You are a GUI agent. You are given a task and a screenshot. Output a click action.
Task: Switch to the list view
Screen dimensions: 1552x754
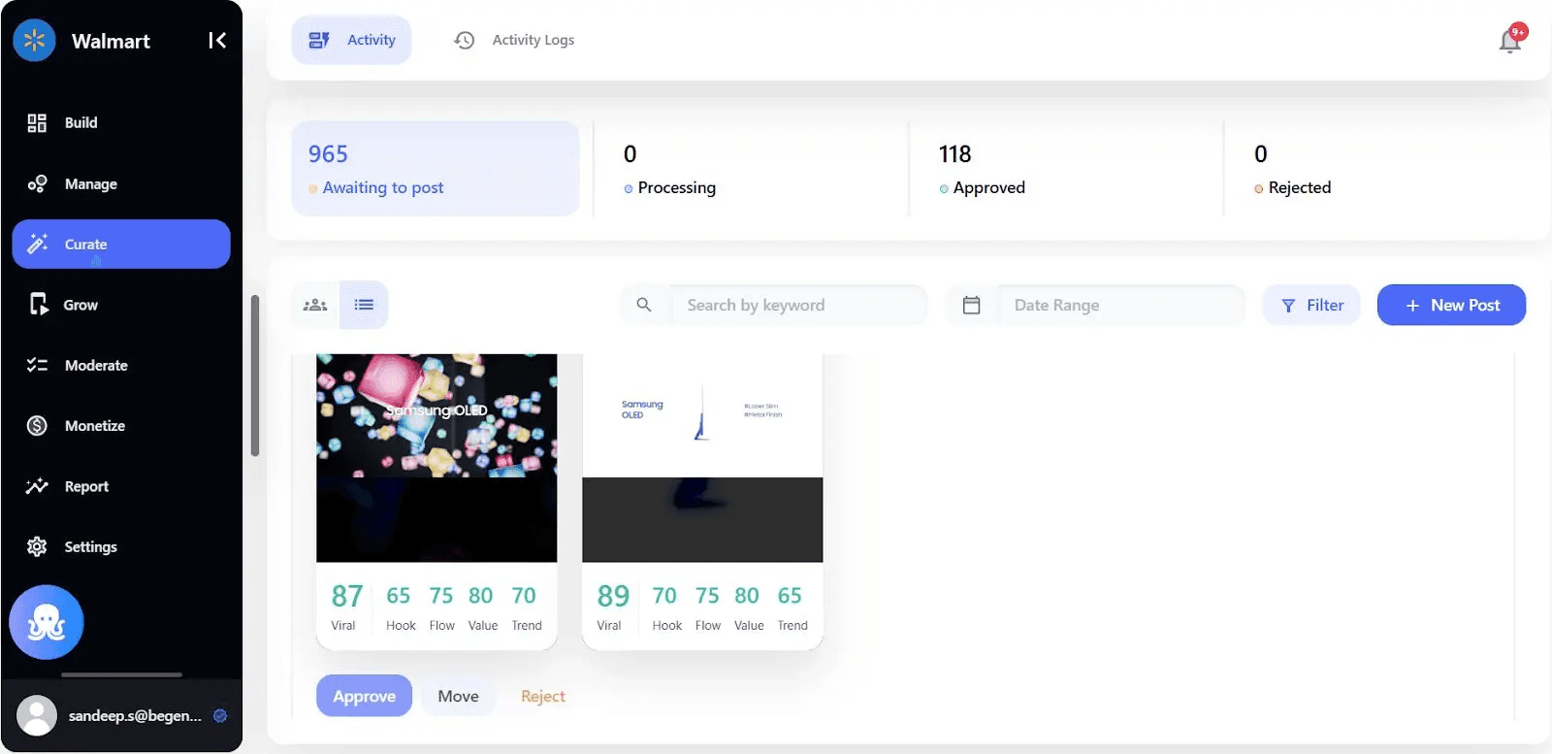364,305
